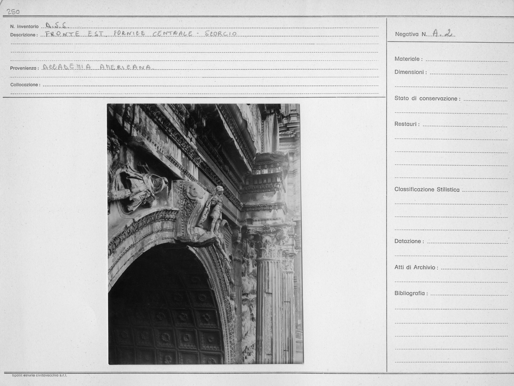Click the arch photograph

tap(205, 234)
